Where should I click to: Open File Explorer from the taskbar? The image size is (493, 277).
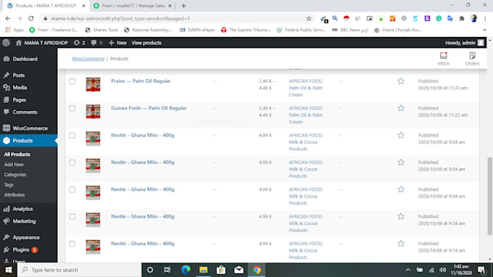pyautogui.click(x=203, y=270)
